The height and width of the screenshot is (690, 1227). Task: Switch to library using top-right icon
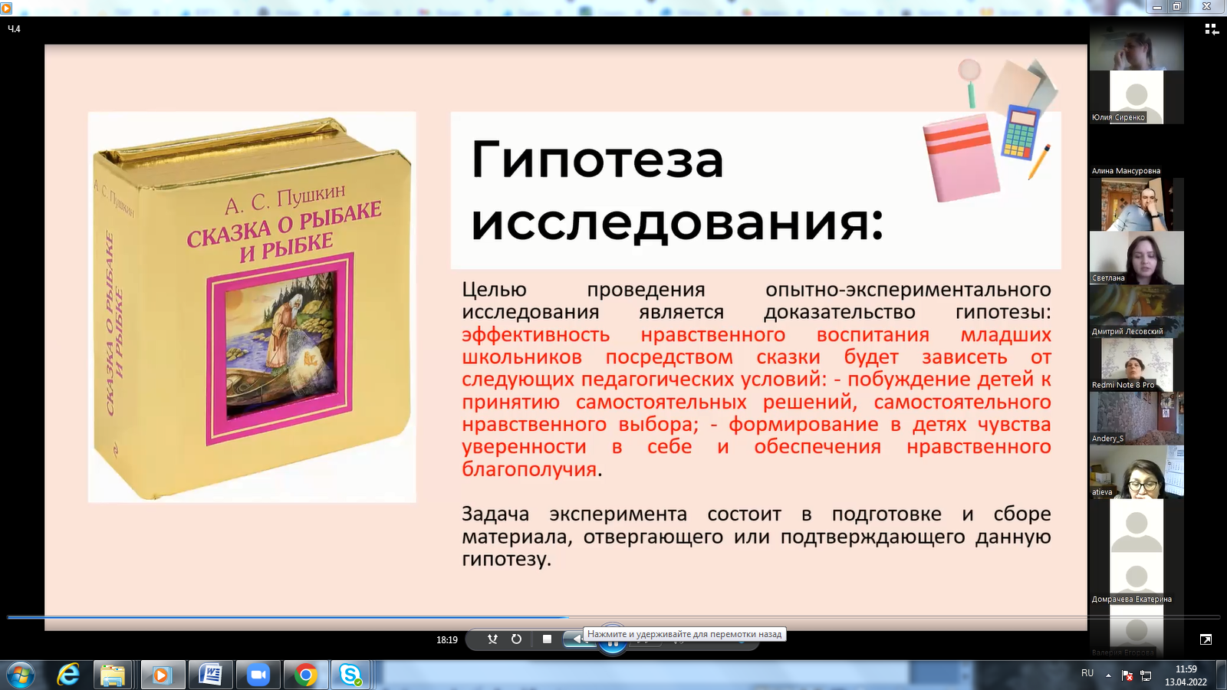point(1211,29)
